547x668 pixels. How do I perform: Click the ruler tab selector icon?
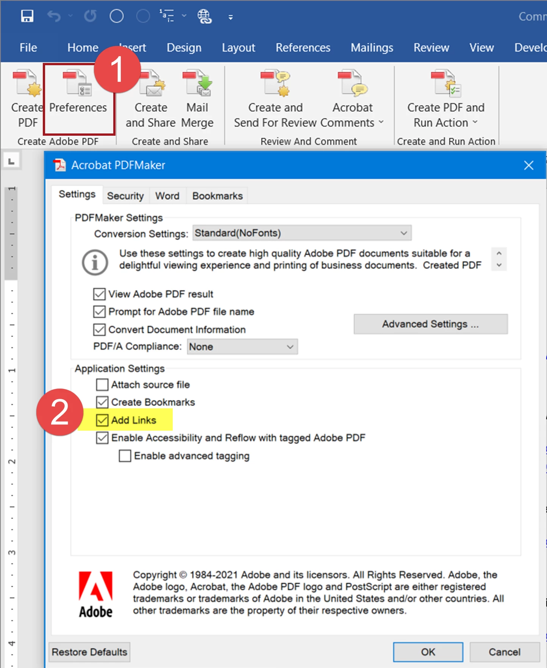11,161
